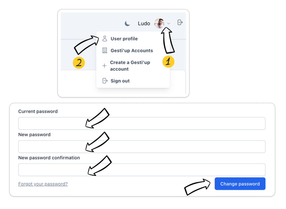The height and width of the screenshot is (209, 286).
Task: Click the exit icon beside Sign out
Action: [x=105, y=81]
